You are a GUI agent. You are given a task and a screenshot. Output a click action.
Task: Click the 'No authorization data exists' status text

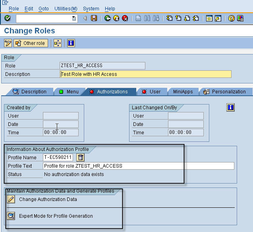point(74,174)
